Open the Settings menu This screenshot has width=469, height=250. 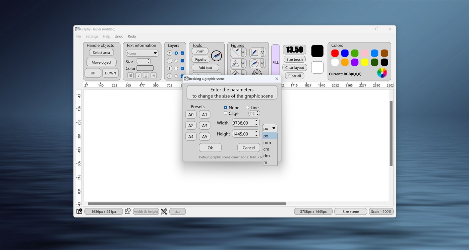(x=92, y=36)
